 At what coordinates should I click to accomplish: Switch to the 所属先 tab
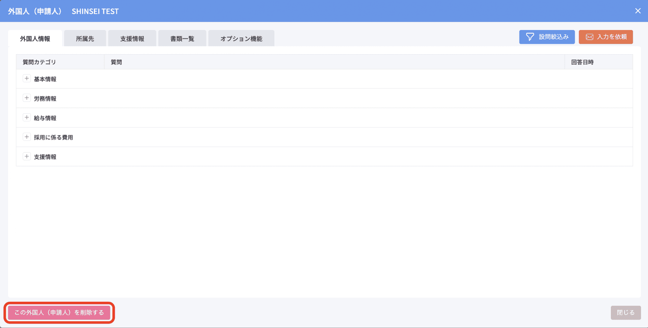[x=85, y=39]
